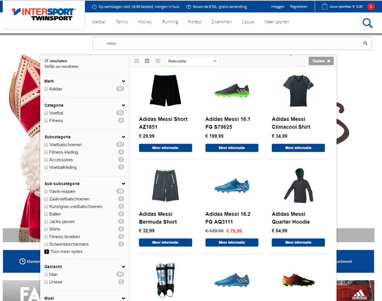Check the Unisex gender filter
This screenshot has width=382, height=301.
pyautogui.click(x=46, y=282)
